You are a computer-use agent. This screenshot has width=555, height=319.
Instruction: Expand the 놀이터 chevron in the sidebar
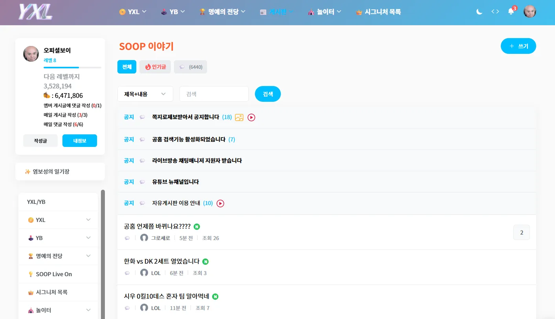[88, 310]
